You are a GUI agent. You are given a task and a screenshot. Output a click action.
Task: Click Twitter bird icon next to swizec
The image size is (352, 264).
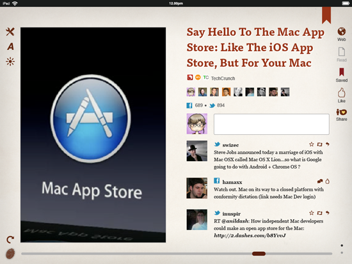pyautogui.click(x=217, y=144)
